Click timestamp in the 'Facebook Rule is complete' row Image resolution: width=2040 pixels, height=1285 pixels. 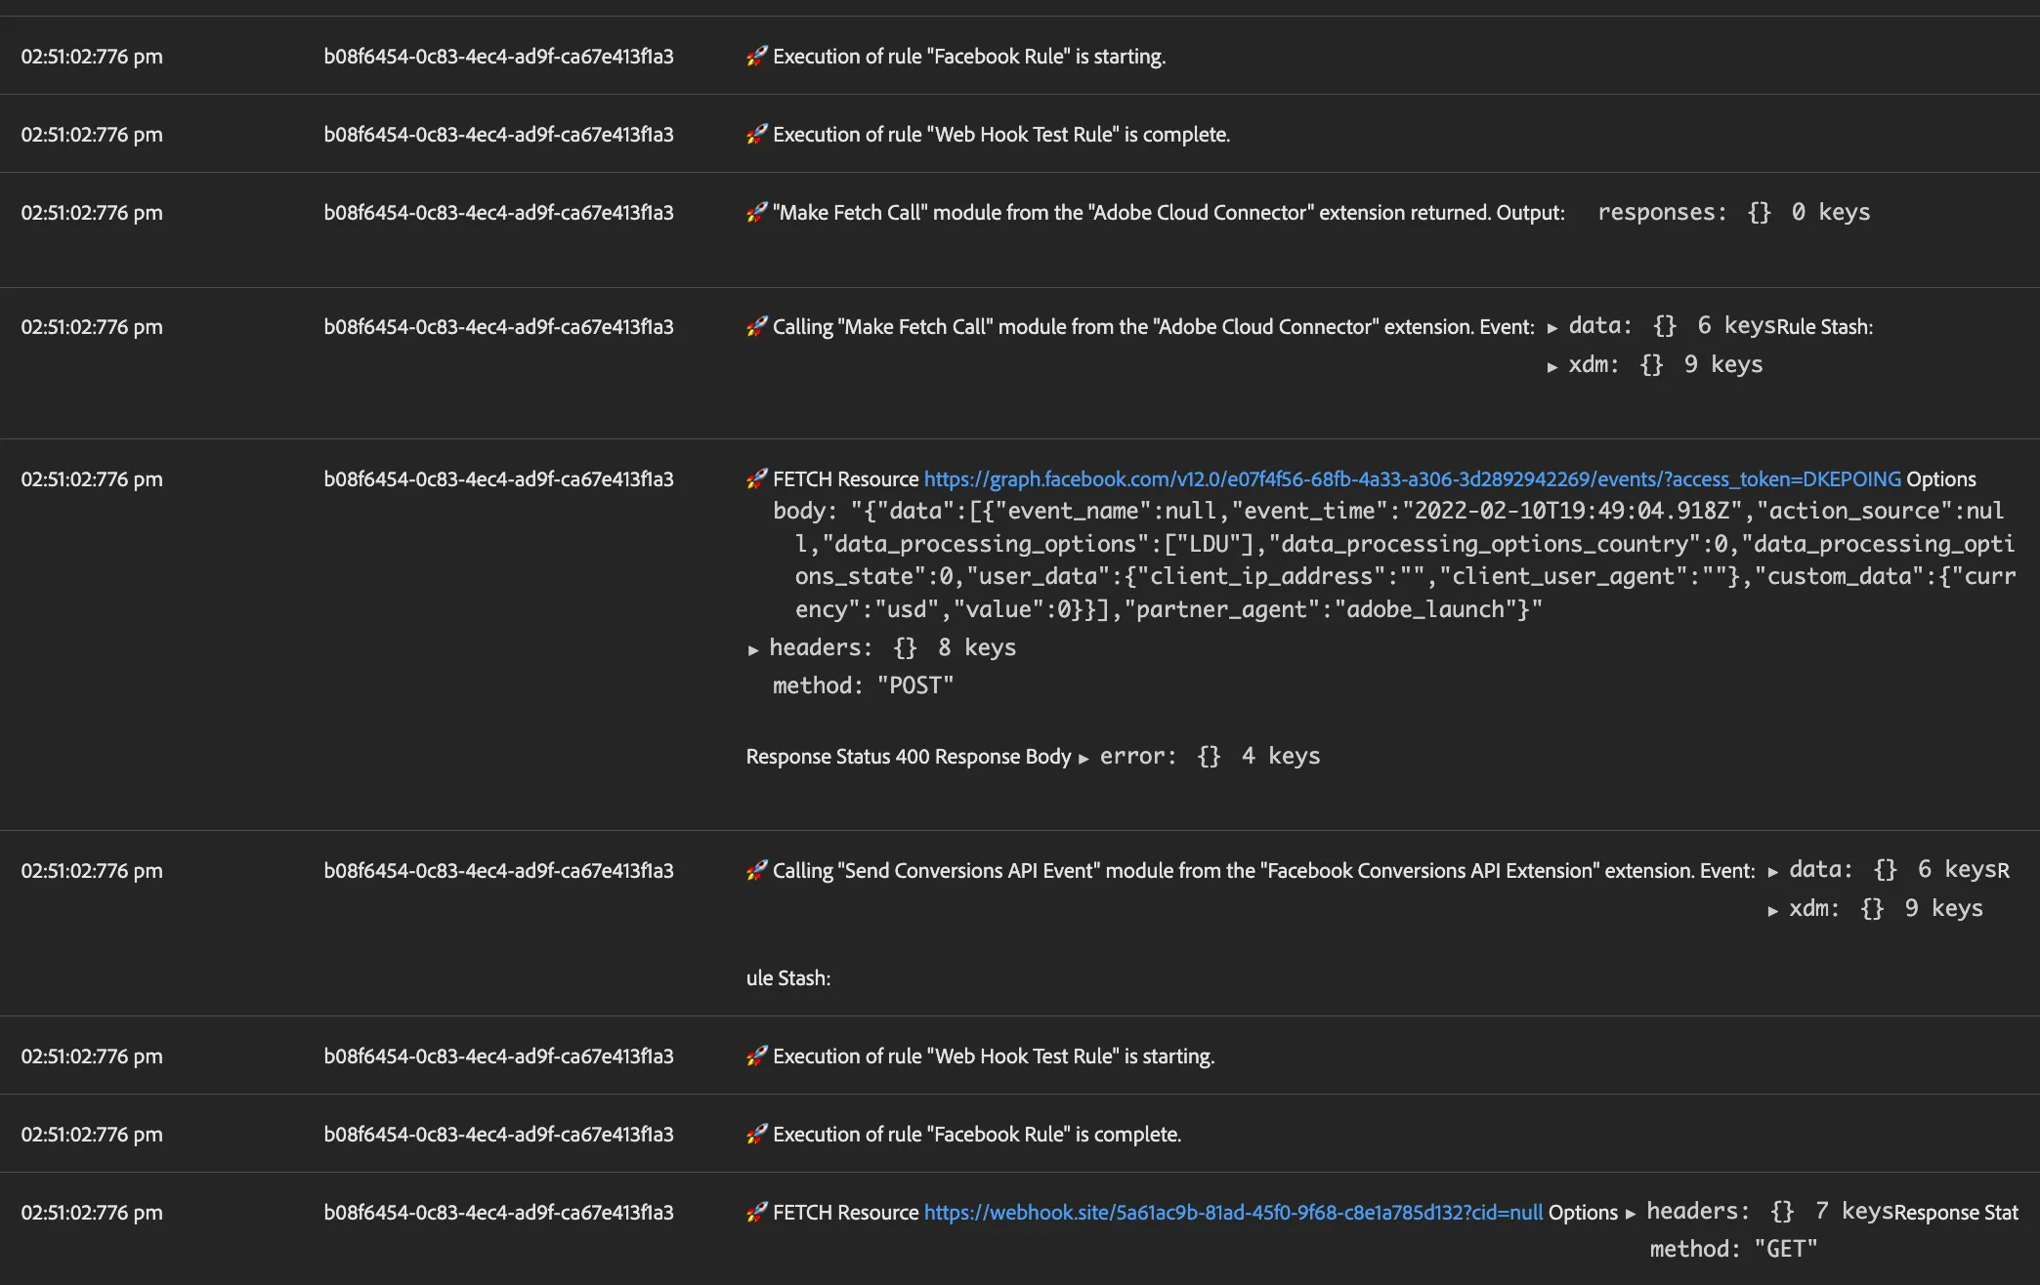pyautogui.click(x=92, y=1135)
